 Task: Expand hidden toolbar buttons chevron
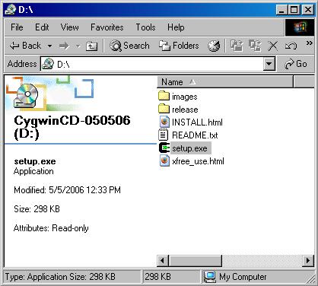pos(309,43)
